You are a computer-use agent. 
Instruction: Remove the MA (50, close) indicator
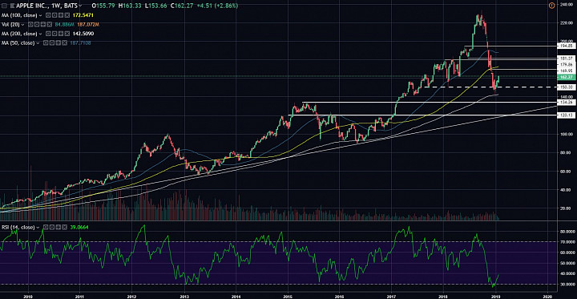(x=64, y=43)
